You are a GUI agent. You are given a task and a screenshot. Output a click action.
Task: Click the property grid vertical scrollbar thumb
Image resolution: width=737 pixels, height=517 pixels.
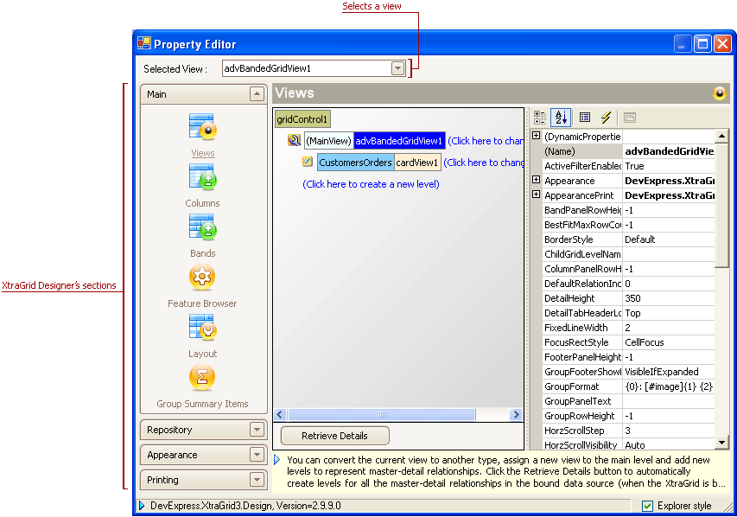[x=721, y=205]
